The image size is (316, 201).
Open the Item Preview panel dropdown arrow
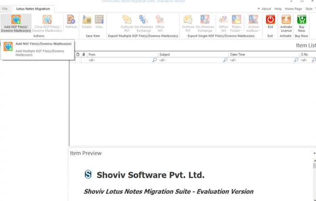click(x=314, y=153)
